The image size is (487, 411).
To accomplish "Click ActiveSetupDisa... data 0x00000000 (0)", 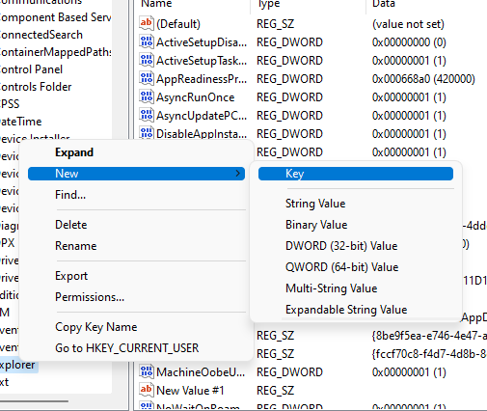I will pyautogui.click(x=409, y=42).
